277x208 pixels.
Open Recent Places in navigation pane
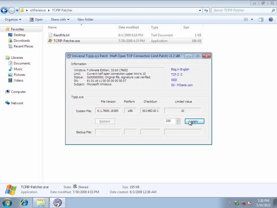[23, 46]
